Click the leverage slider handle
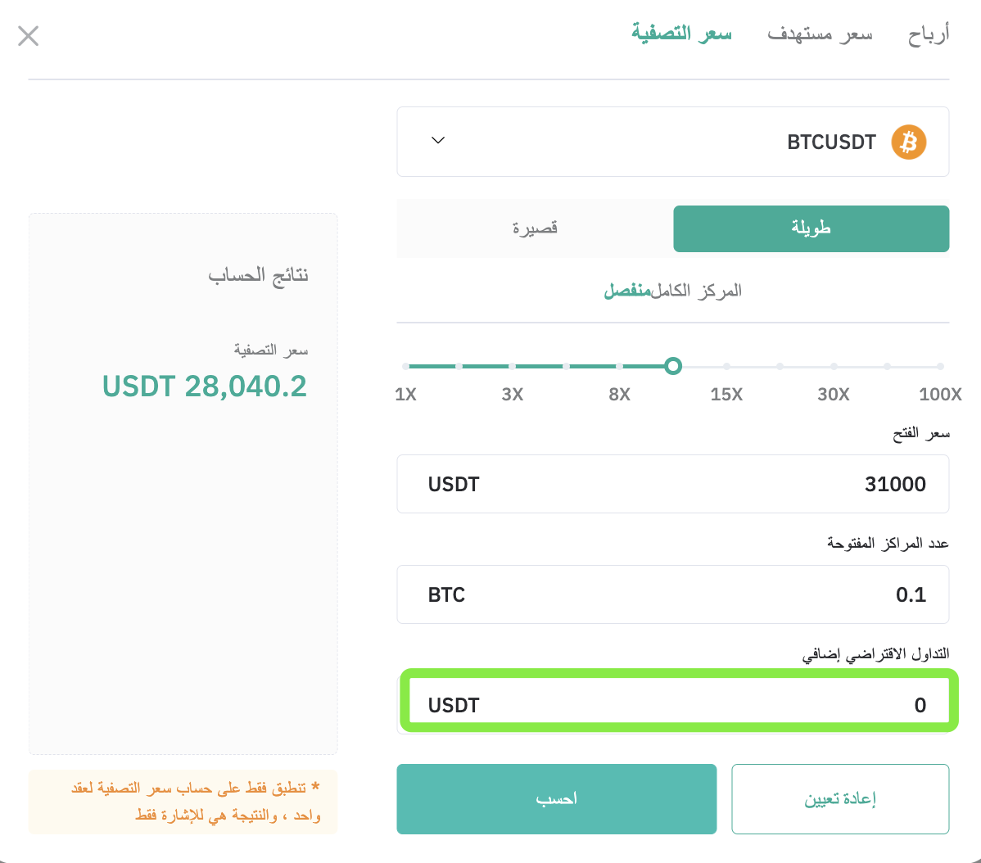The image size is (981, 863). pos(673,367)
